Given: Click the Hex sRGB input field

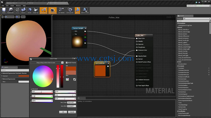Looking at the screenshot, I should click(71, 106).
